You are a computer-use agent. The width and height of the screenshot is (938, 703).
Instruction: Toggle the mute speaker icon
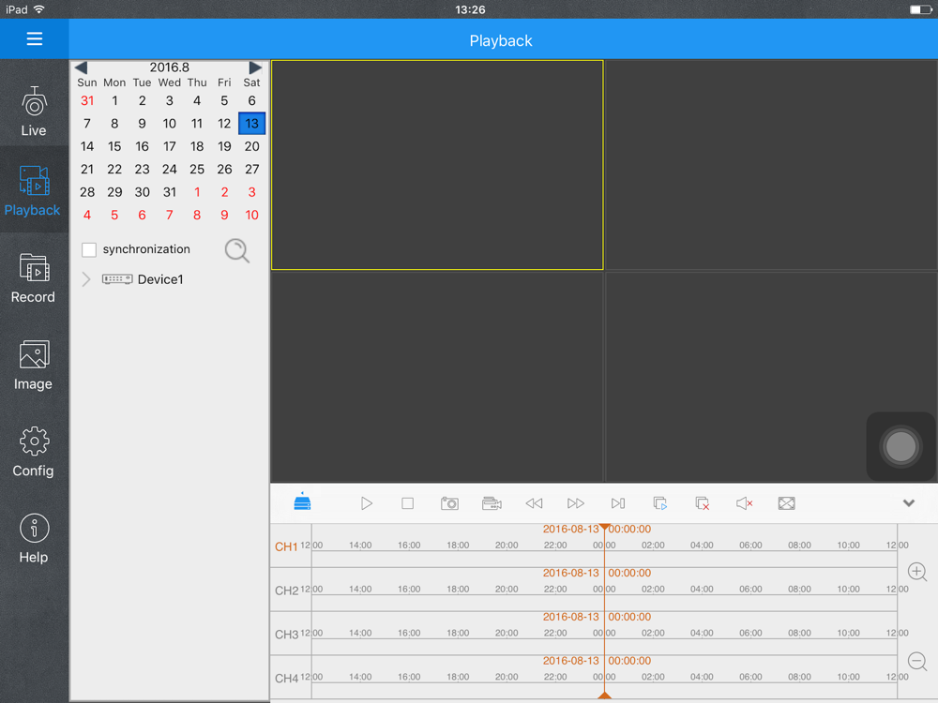[x=744, y=503]
